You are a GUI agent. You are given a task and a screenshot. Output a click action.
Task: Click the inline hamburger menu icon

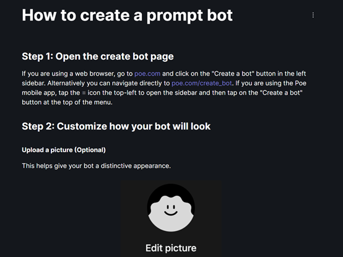click(84, 93)
